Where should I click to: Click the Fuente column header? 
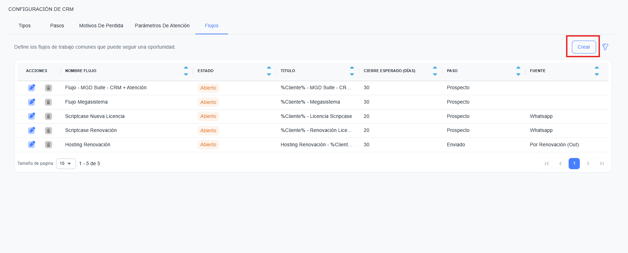(x=538, y=71)
